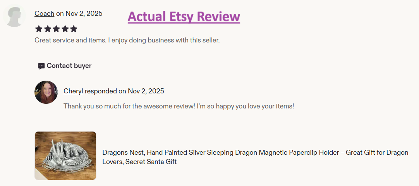Screen dimensions: 419x186
Task: Click the seller's thank-you reply text
Action: point(179,106)
